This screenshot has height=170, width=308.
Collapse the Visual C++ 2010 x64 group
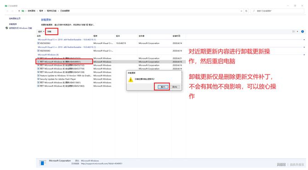(x=304, y=40)
